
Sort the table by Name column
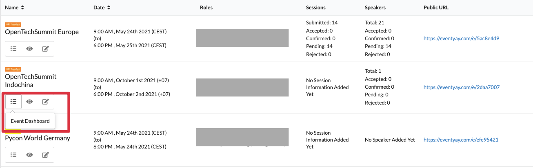tap(15, 7)
